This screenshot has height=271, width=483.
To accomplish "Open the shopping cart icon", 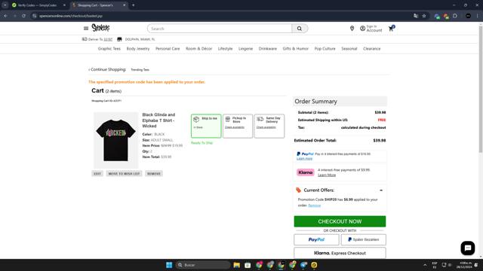I will pyautogui.click(x=391, y=29).
